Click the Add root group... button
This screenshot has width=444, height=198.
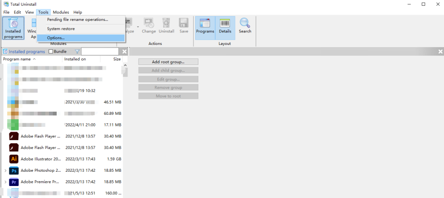[168, 62]
